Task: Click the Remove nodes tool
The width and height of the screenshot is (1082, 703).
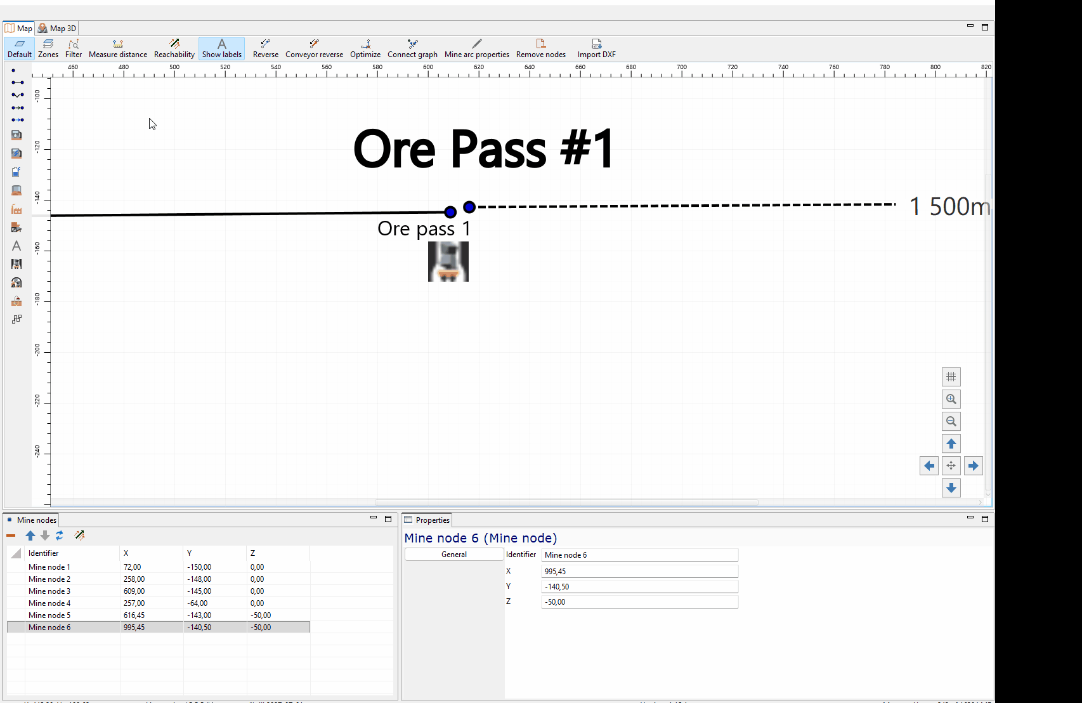Action: pos(541,48)
